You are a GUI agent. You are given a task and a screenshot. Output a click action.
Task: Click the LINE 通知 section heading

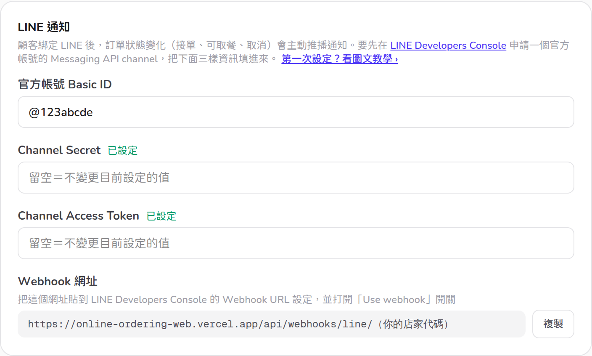click(44, 27)
